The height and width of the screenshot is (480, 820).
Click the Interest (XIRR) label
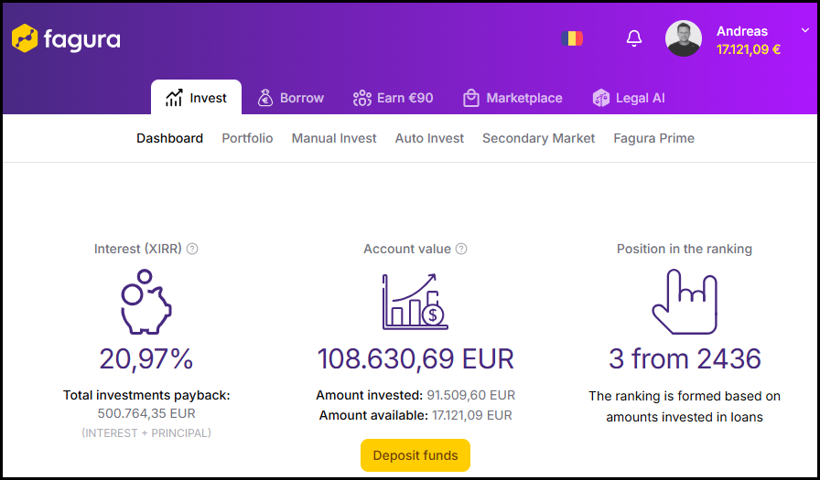(138, 249)
